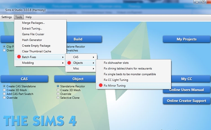
Task: Expand the CAS batch fixes submenu
Action: pos(93,57)
